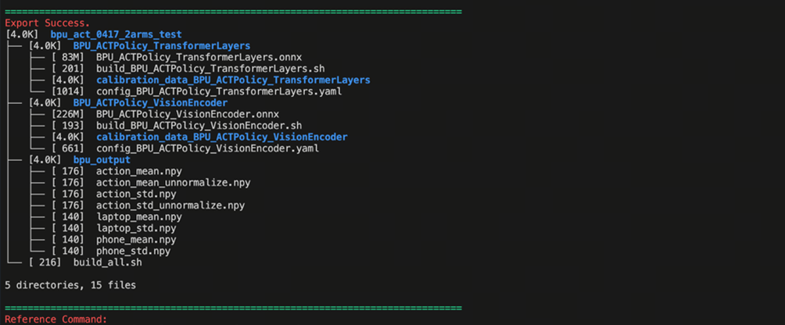The height and width of the screenshot is (325, 785).
Task: Click BPU_ACTPolicy_VisionEncoder.onnx file name
Action: point(188,114)
